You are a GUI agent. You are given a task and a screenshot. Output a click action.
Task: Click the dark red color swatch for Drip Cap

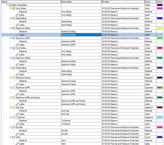pos(160,107)
